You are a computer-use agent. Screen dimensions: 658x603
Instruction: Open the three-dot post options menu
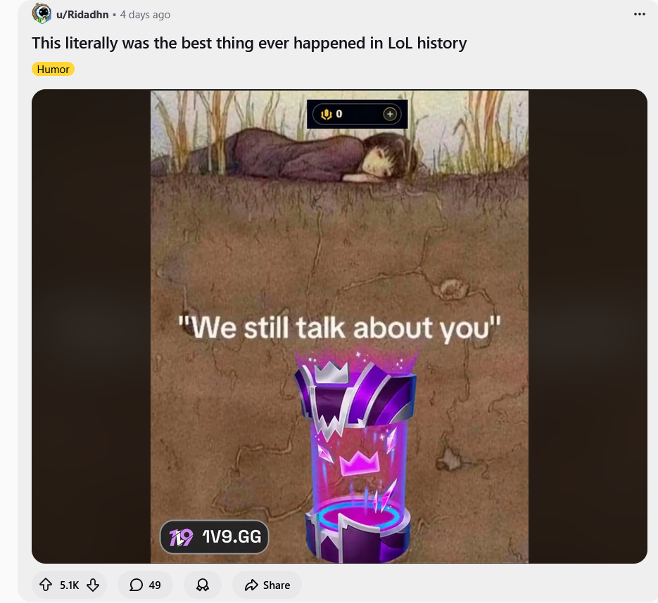click(x=639, y=14)
